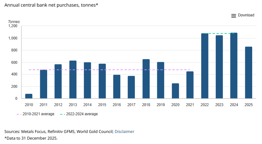Click the 2019 x-axis label

pos(160,105)
